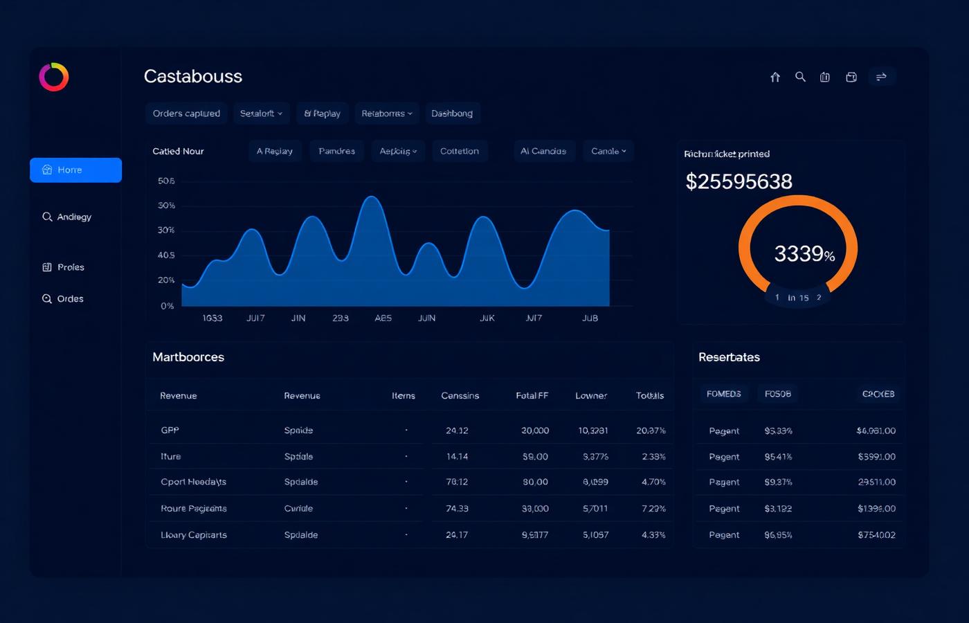Click the Home sidebar icon

tap(47, 170)
